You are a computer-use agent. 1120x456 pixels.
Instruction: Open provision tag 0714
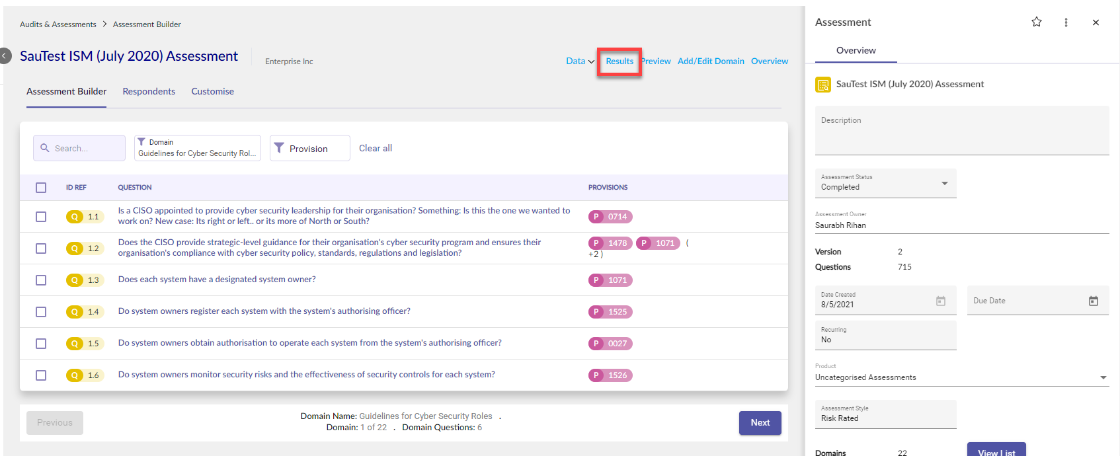pos(610,217)
